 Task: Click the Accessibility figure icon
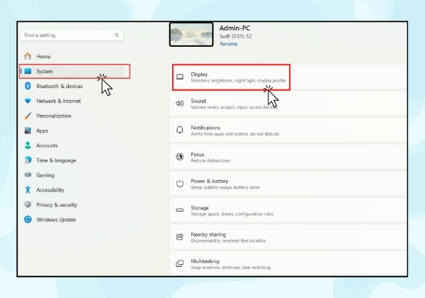[28, 189]
